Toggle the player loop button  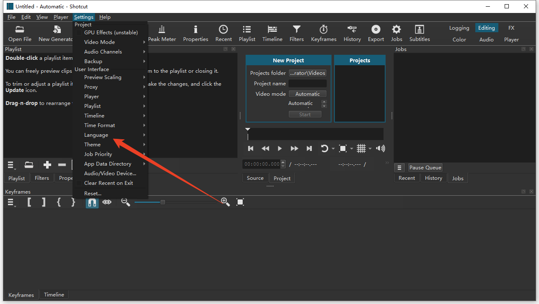324,148
